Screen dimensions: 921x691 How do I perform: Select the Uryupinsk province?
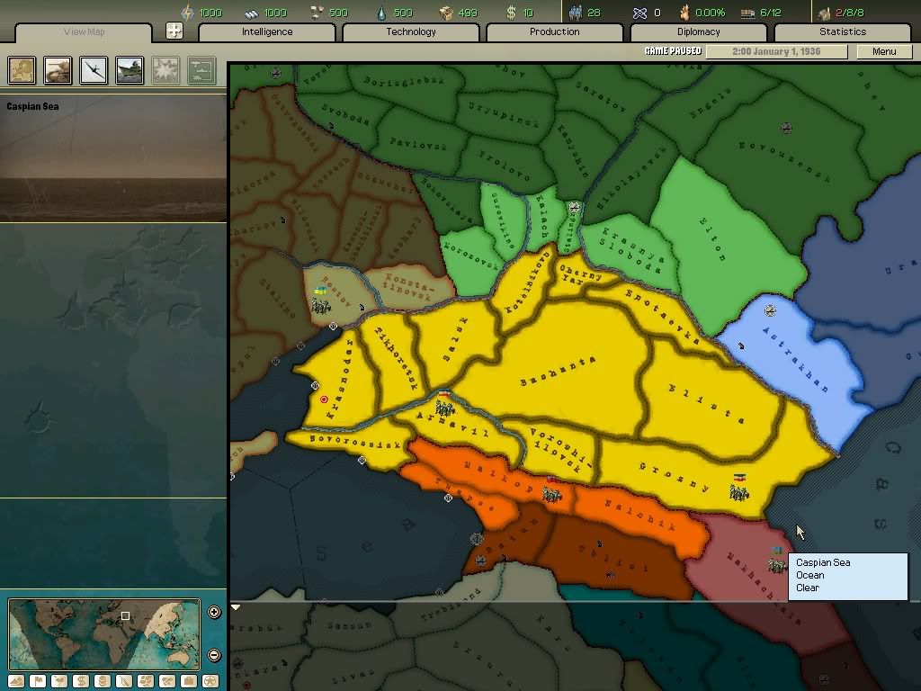(504, 114)
